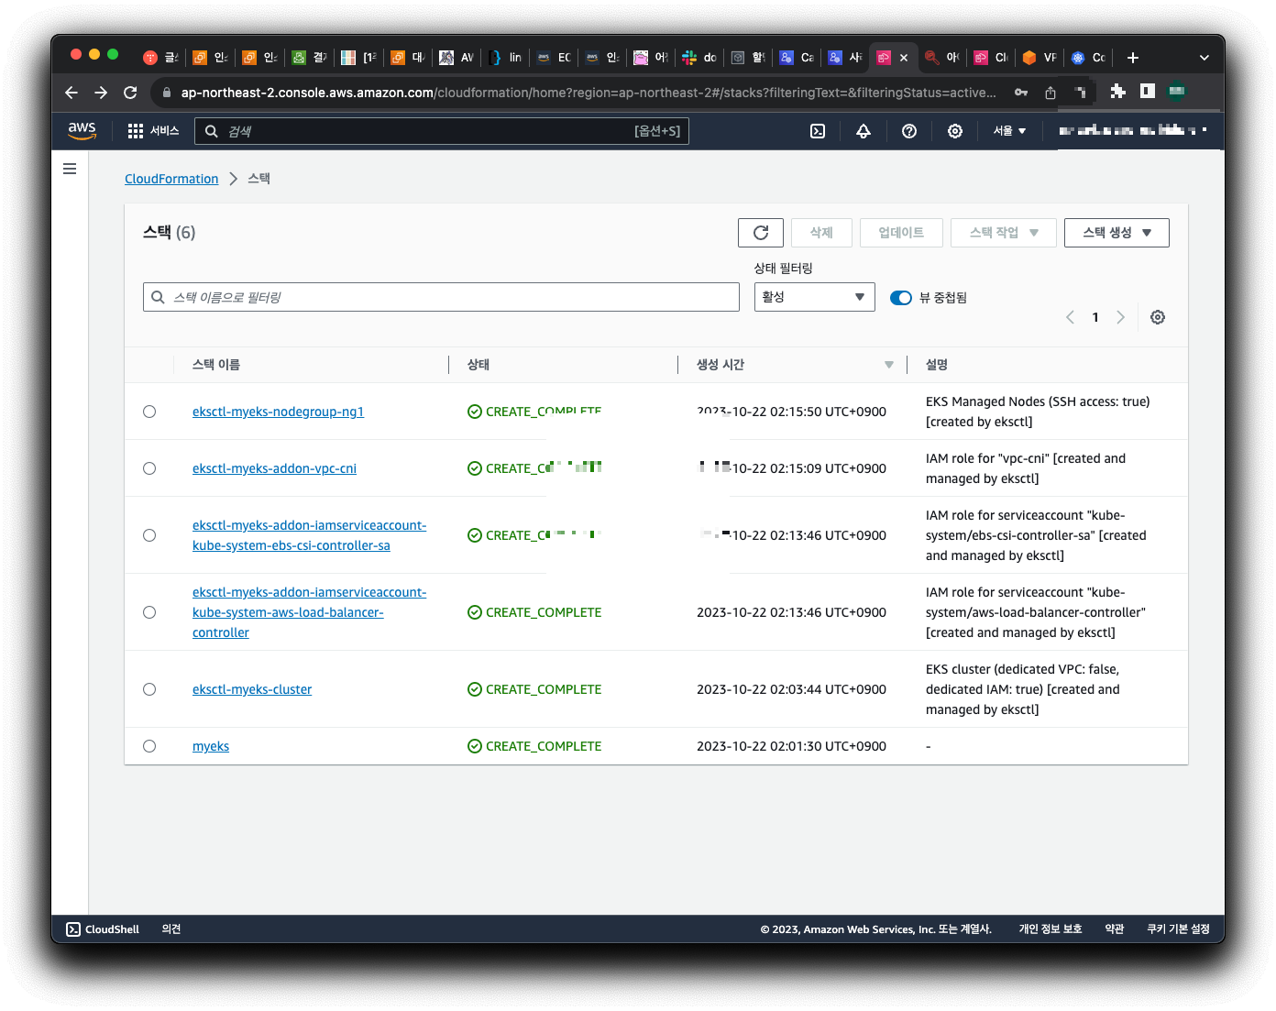The height and width of the screenshot is (1011, 1276).
Task: Click the search magnifier in AWS search bar
Action: 212,131
